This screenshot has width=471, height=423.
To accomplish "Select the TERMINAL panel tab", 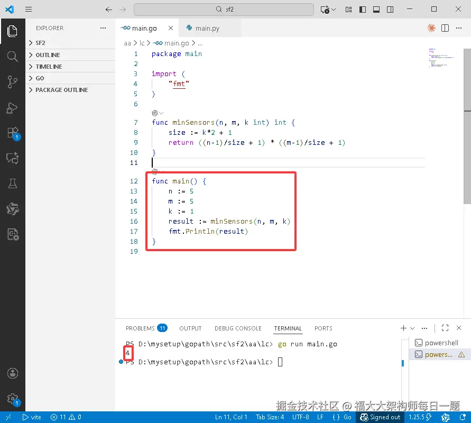I will coord(288,328).
